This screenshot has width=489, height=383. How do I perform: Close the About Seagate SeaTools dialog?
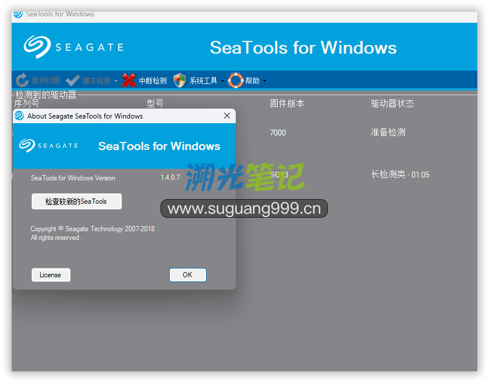pos(227,116)
